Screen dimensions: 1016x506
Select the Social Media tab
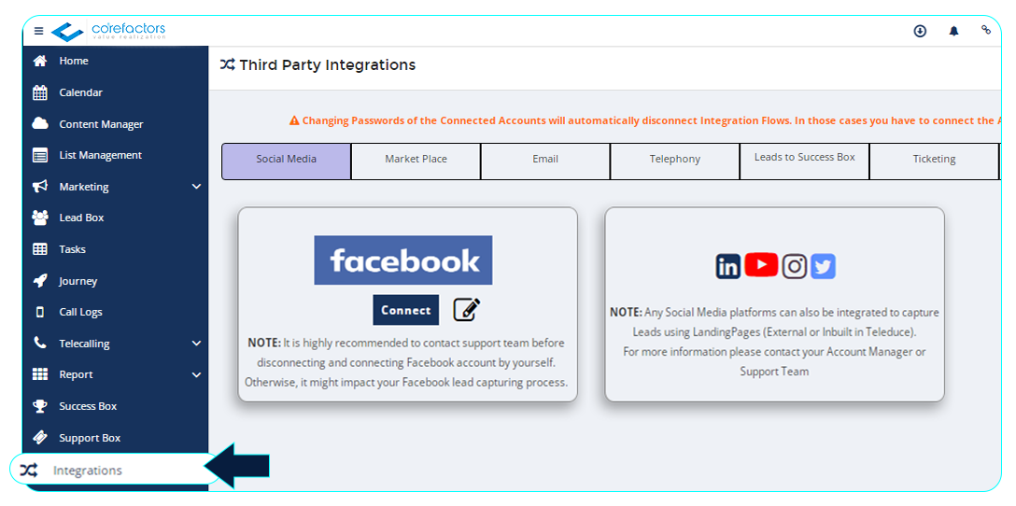(287, 162)
